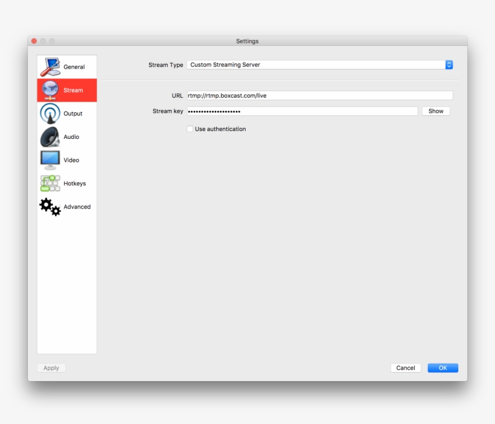Go to the Advanced text label in sidebar
This screenshot has height=424, width=495.
tap(77, 207)
